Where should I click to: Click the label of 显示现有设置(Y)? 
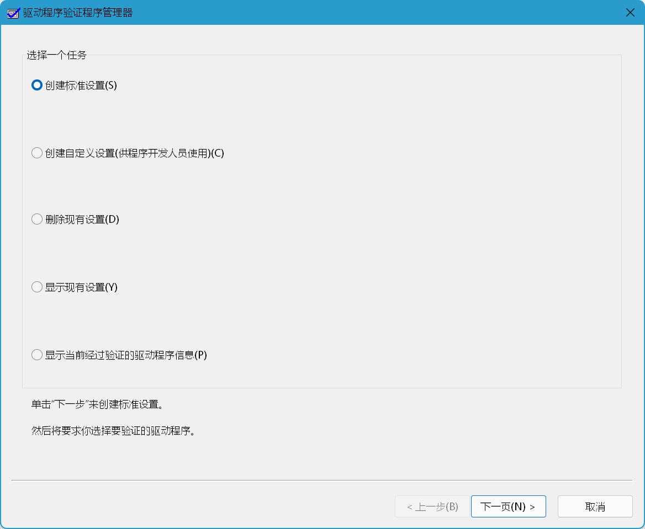[x=78, y=286]
